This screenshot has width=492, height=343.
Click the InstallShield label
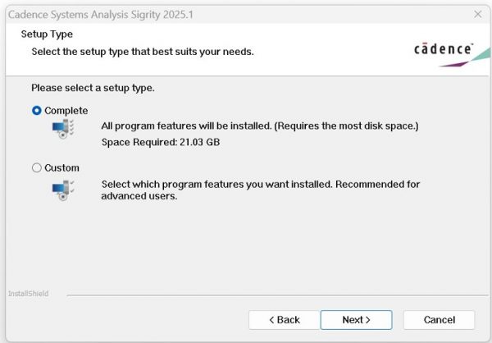pos(28,294)
